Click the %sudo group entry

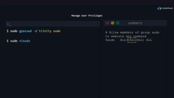point(110,40)
